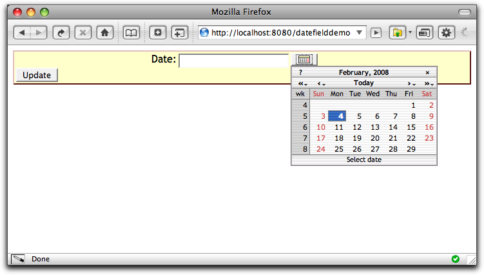Expand the URL address bar dropdown arrow
The image size is (484, 275).
360,32
